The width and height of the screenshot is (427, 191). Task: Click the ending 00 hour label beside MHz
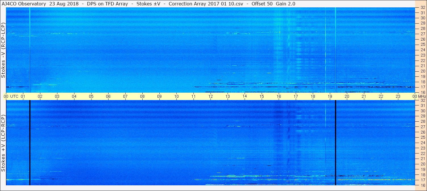click(x=415, y=96)
